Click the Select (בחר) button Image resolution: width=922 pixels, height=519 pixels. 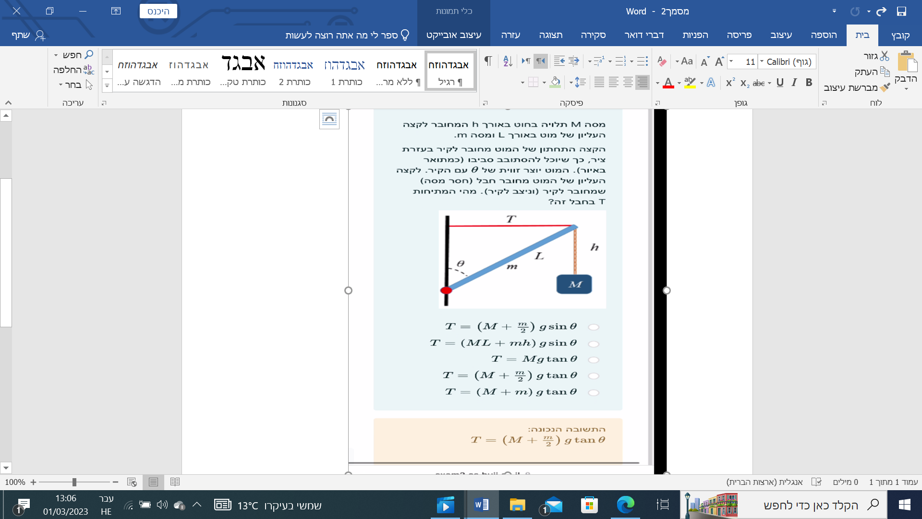pyautogui.click(x=75, y=85)
